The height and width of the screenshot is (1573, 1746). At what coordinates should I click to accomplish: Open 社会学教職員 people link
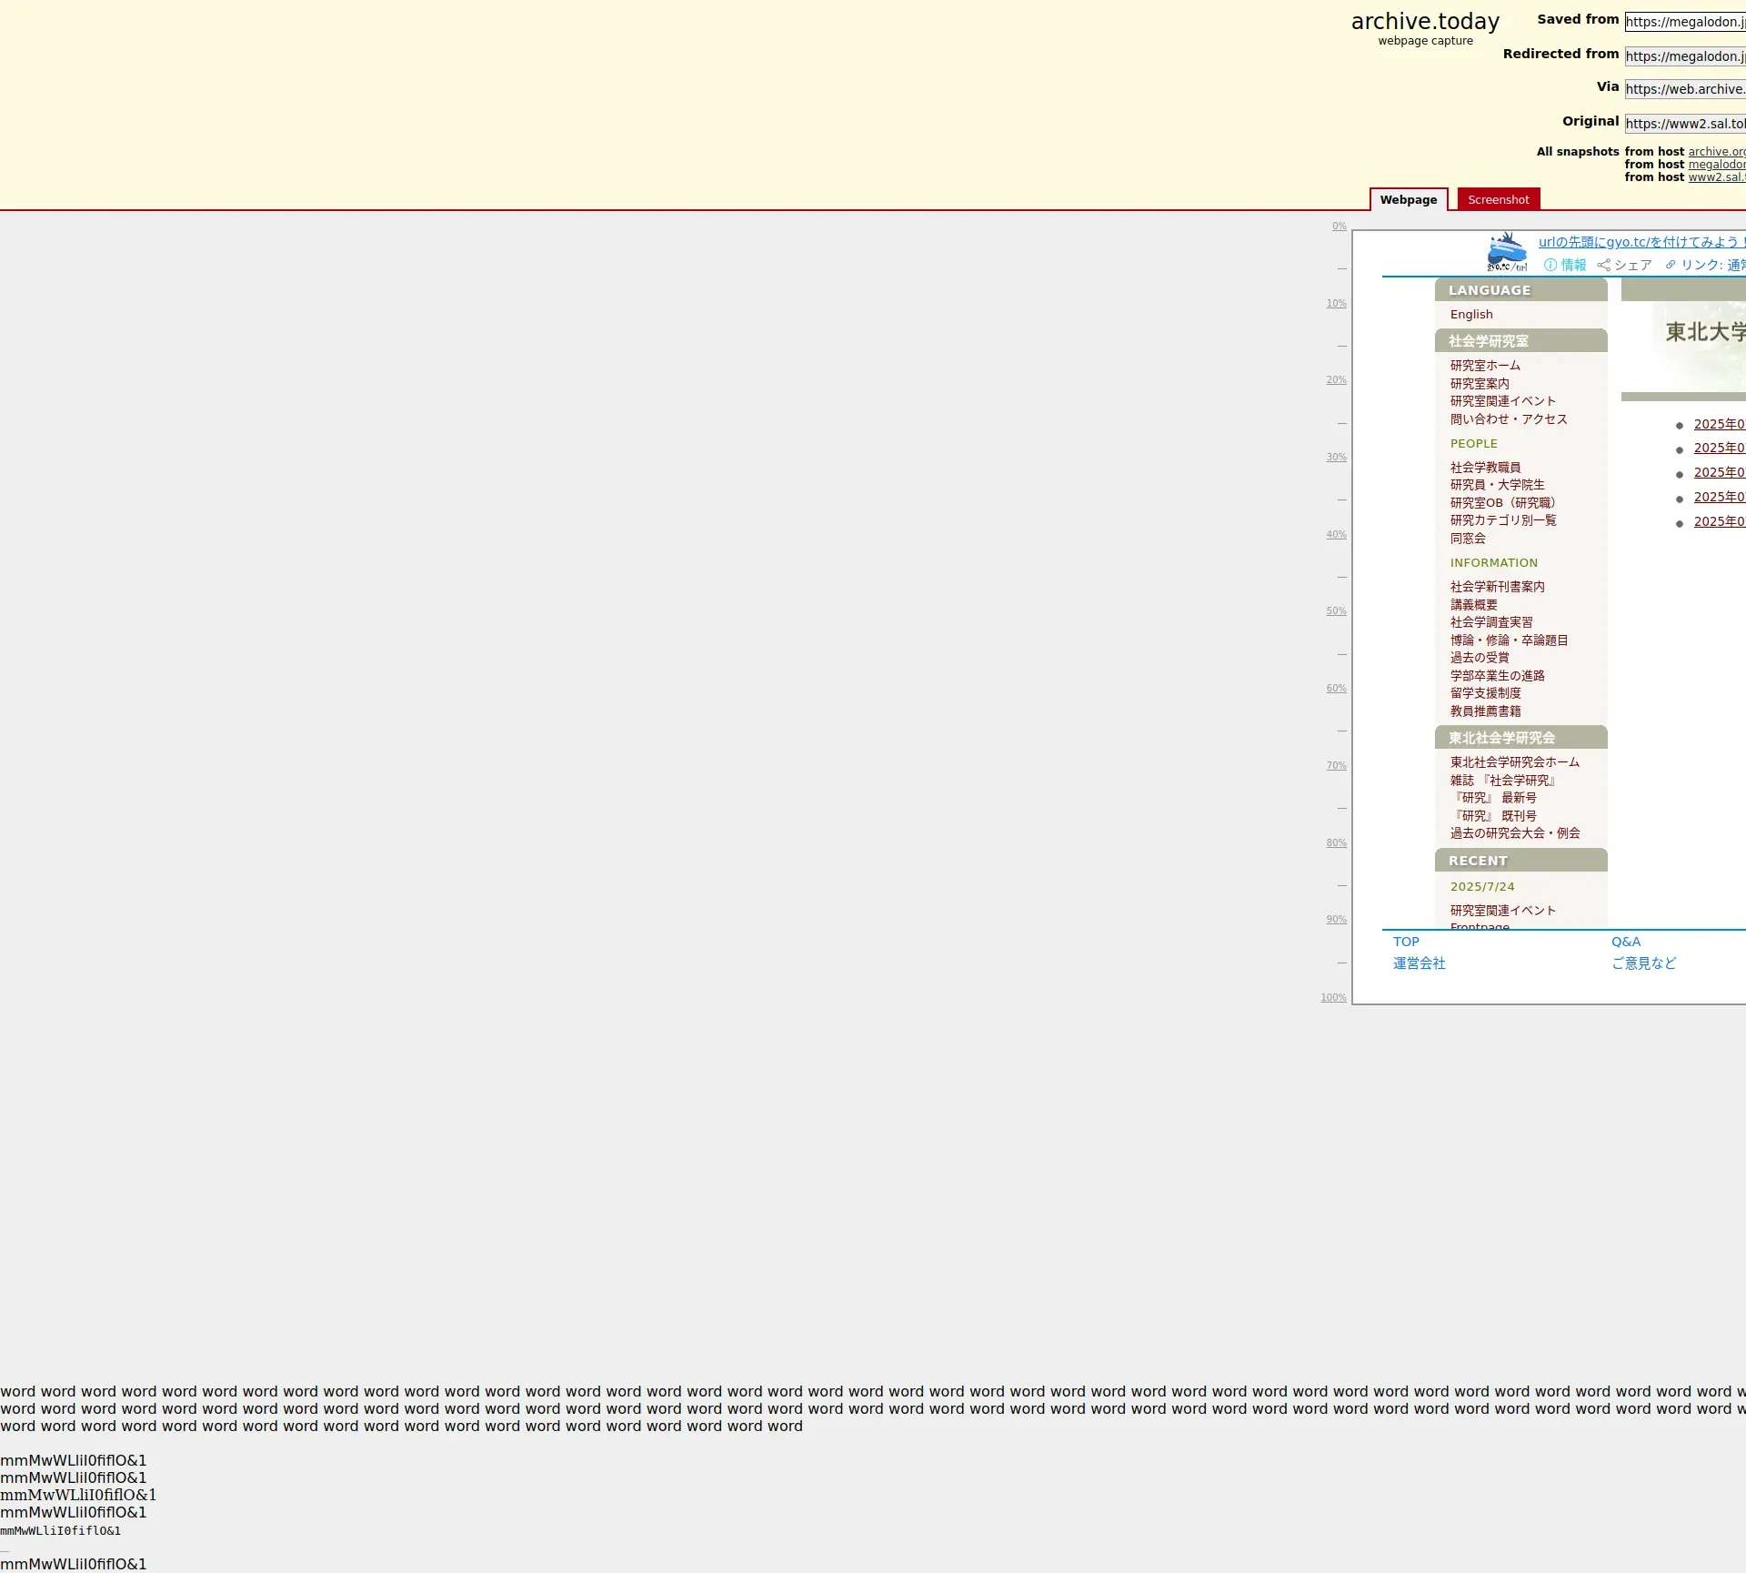point(1485,468)
